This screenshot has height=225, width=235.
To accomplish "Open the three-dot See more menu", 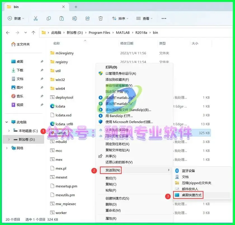I will tap(164, 18).
